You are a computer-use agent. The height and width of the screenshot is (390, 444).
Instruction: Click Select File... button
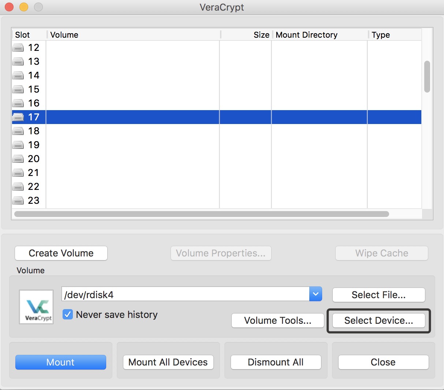[379, 295]
